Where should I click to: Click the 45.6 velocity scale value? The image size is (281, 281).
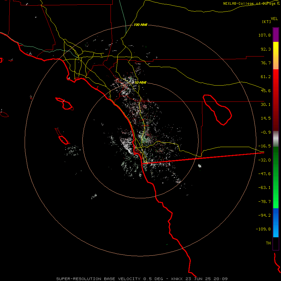[x=266, y=91]
